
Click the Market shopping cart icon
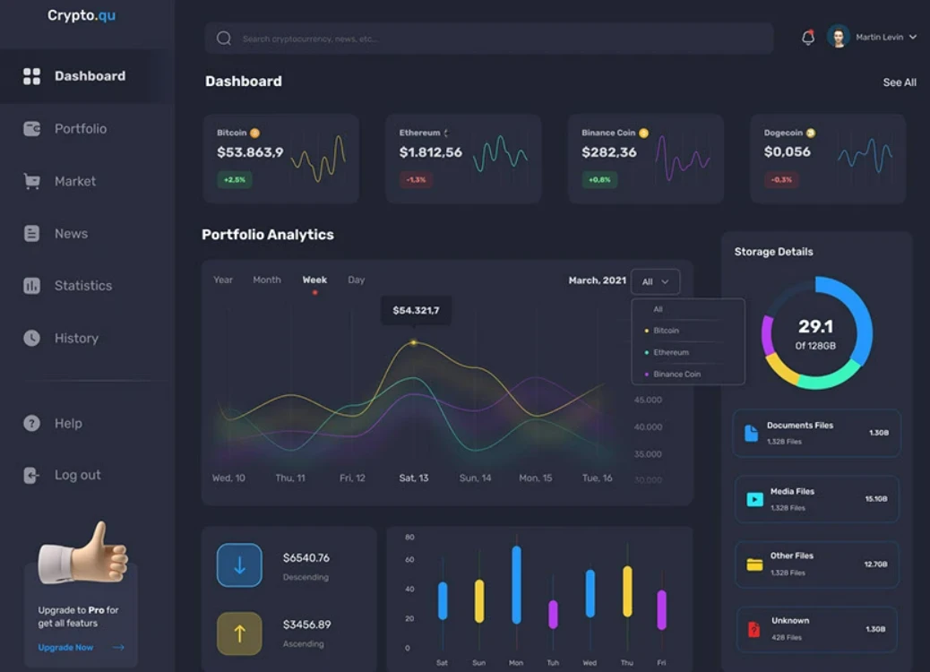point(31,181)
